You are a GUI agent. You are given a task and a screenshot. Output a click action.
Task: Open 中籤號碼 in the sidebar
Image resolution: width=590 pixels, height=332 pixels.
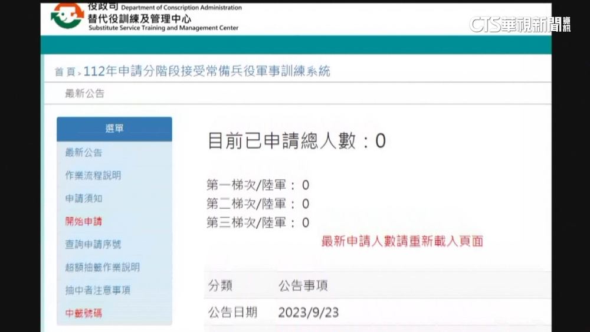coord(84,313)
